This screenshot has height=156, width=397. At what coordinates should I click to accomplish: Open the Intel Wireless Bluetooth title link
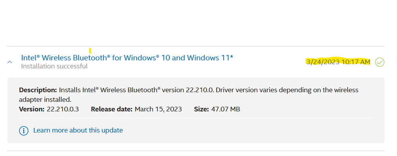127,58
